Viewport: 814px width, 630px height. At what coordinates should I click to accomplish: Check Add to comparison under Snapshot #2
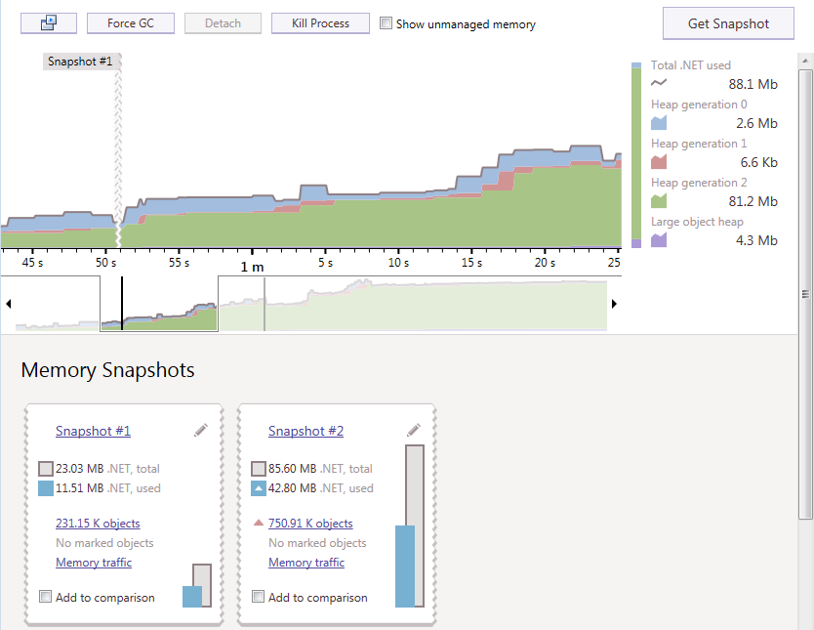pyautogui.click(x=258, y=596)
